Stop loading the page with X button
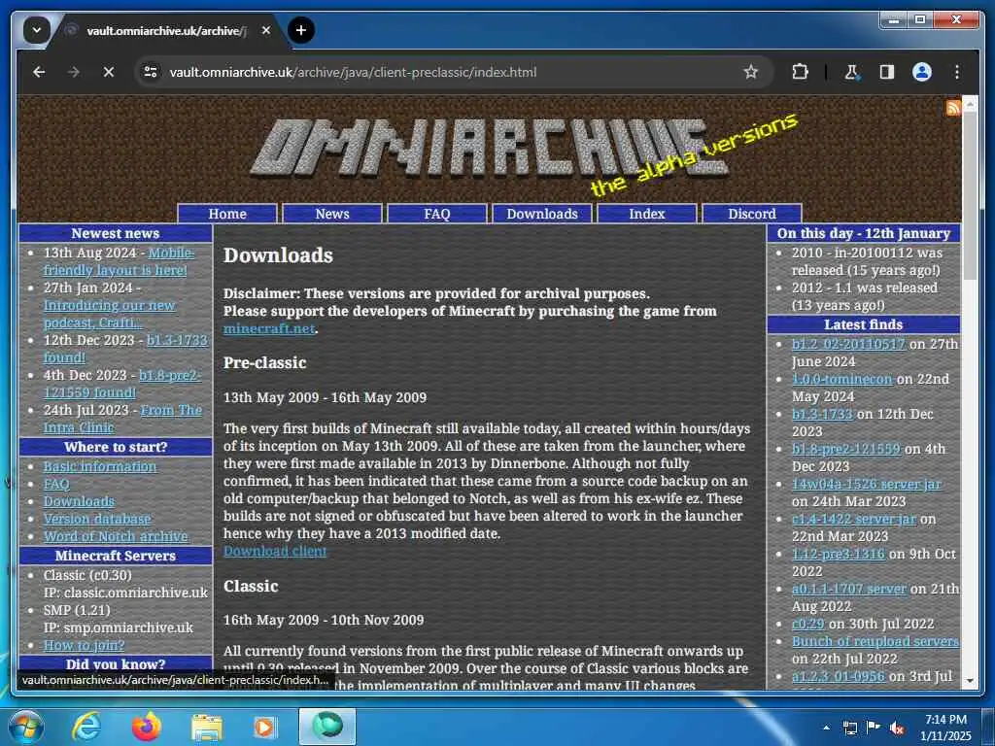This screenshot has height=746, width=995. click(x=109, y=72)
